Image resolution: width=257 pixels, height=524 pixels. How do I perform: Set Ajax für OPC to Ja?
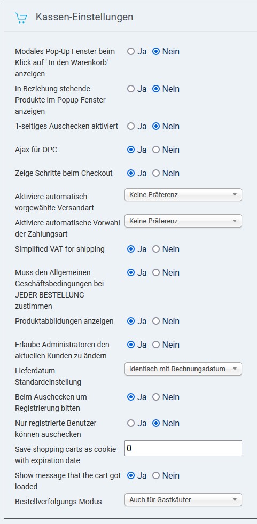click(131, 150)
